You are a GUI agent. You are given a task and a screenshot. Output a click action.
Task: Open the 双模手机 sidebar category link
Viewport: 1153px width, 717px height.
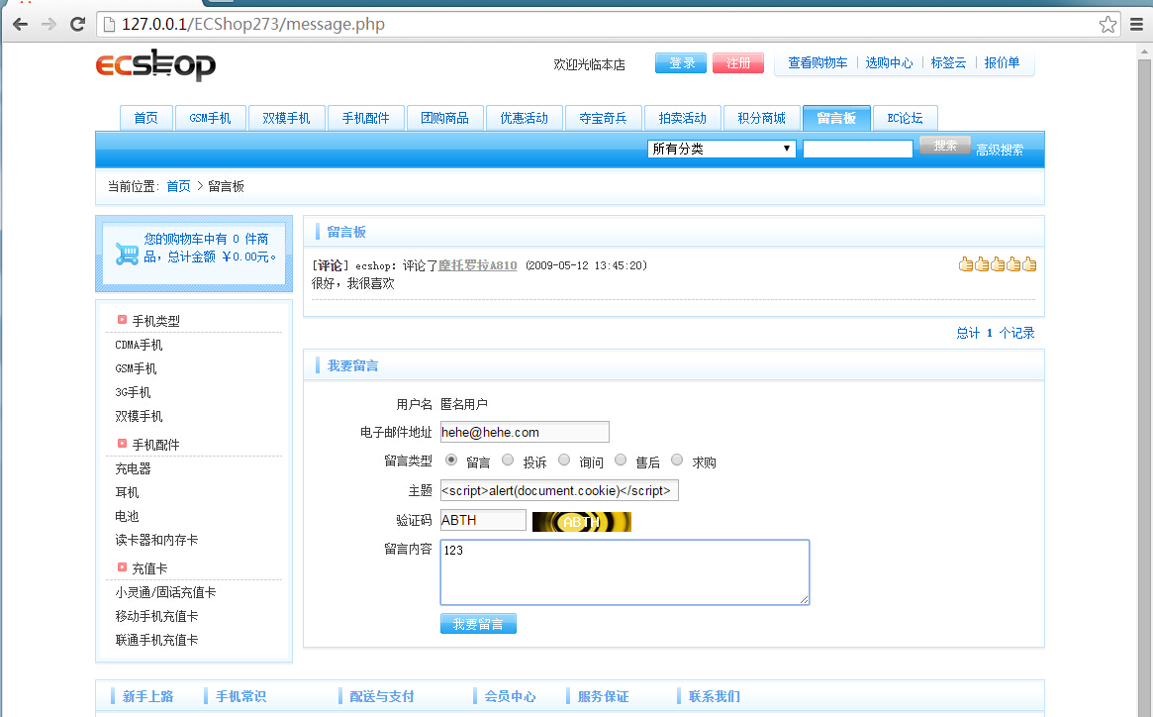[139, 416]
